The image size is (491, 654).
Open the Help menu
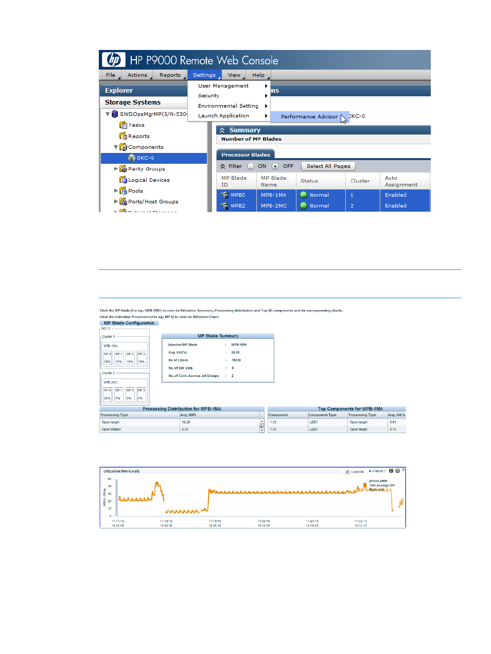click(258, 75)
